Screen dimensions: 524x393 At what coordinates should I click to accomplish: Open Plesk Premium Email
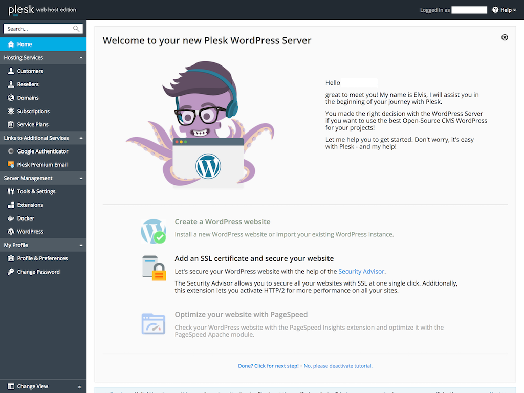(x=43, y=164)
